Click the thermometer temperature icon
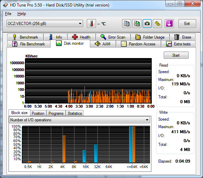203x178 pixels. pos(91,24)
